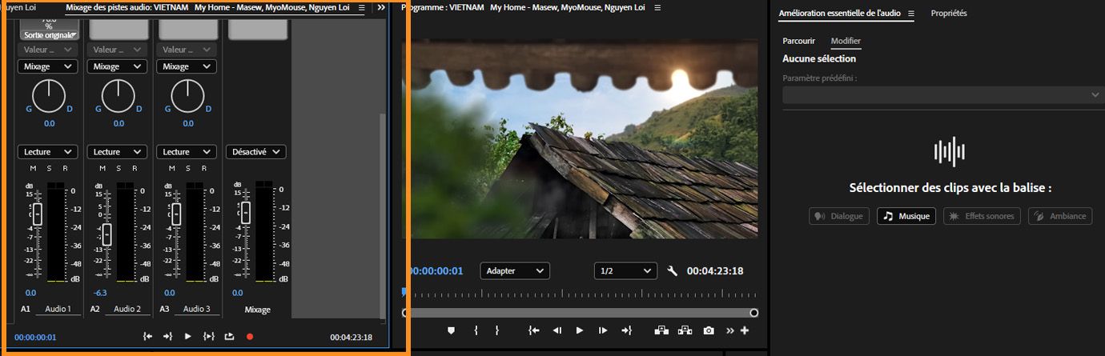Solo track A3 in the mixer
Image resolution: width=1105 pixels, height=356 pixels.
[188, 169]
